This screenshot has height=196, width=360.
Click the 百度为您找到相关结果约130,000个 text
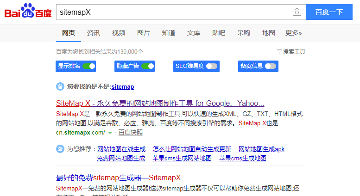(100, 52)
